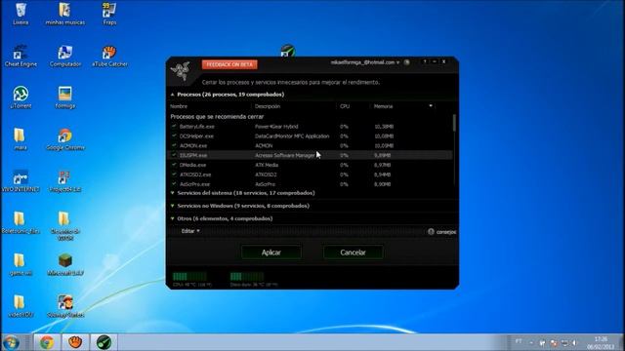Click the Razer logo icon
This screenshot has height=351, width=625.
[181, 71]
